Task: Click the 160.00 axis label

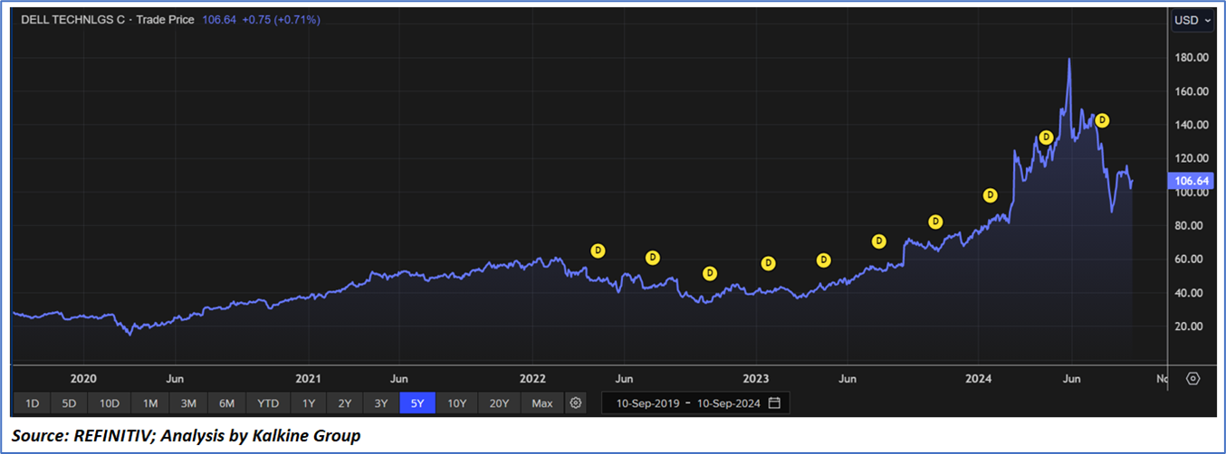Action: coord(1192,91)
